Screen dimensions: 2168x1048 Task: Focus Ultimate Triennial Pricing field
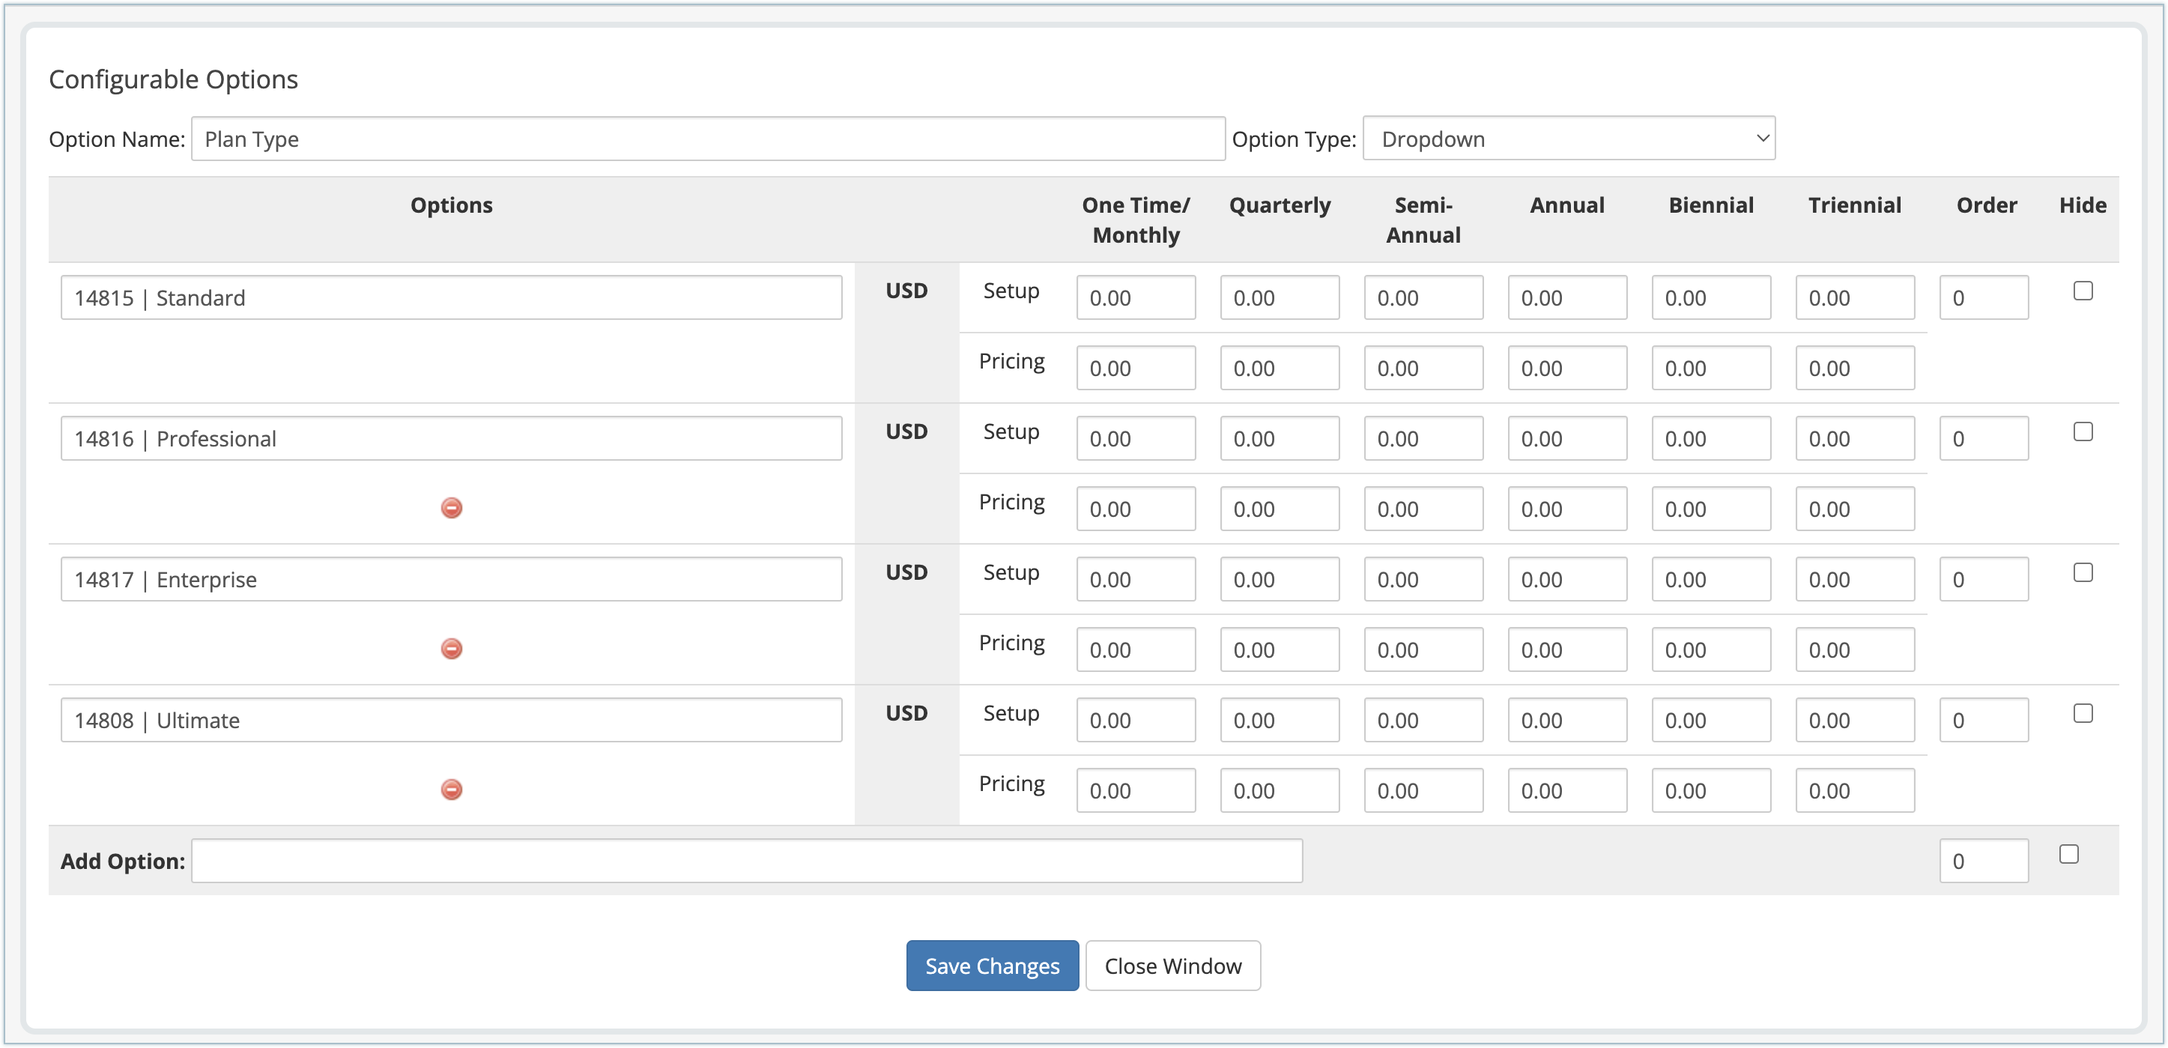coord(1854,790)
